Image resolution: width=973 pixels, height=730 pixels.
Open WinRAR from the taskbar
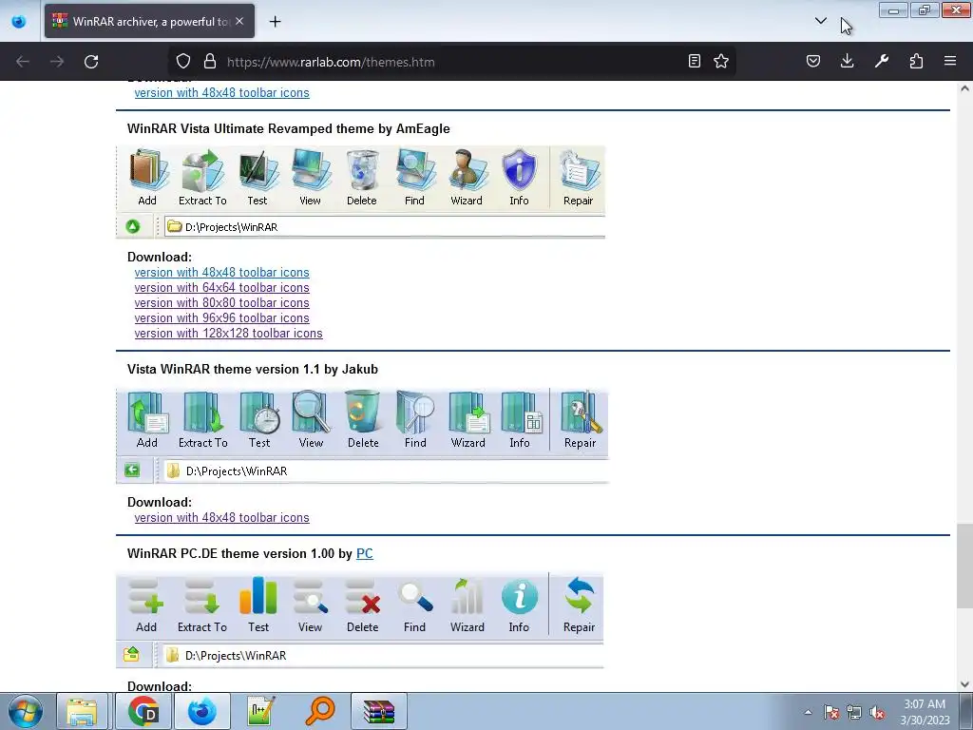click(379, 711)
